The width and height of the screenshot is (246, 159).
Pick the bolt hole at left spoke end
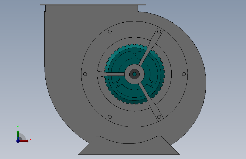(85, 74)
